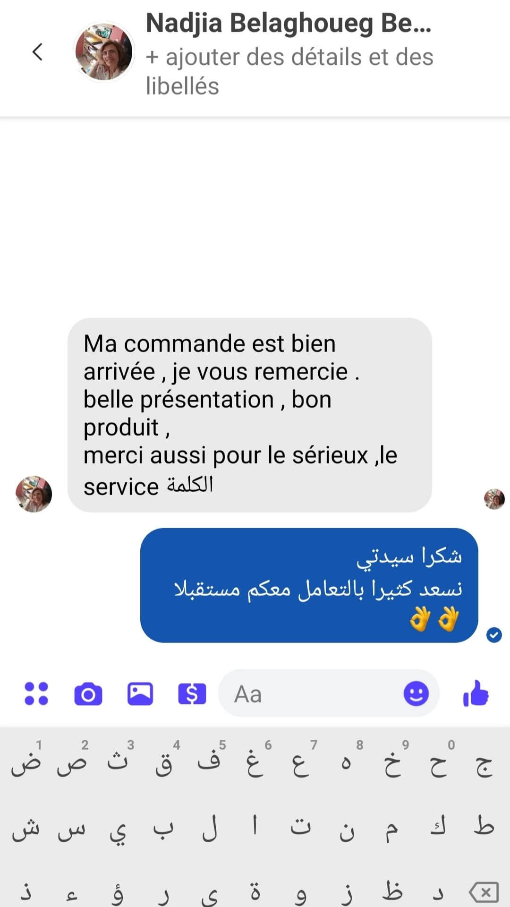This screenshot has height=907, width=510.
Task: Tap the small seen avatar beside message
Action: tap(494, 499)
